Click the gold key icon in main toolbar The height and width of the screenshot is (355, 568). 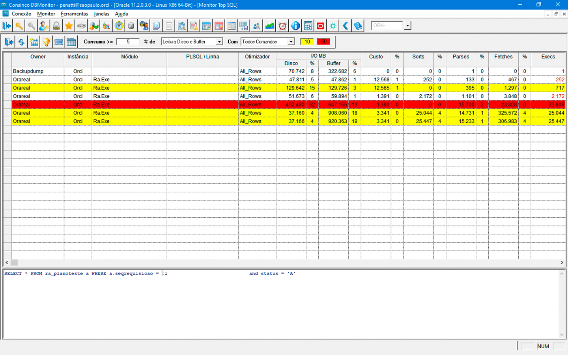[x=19, y=26]
